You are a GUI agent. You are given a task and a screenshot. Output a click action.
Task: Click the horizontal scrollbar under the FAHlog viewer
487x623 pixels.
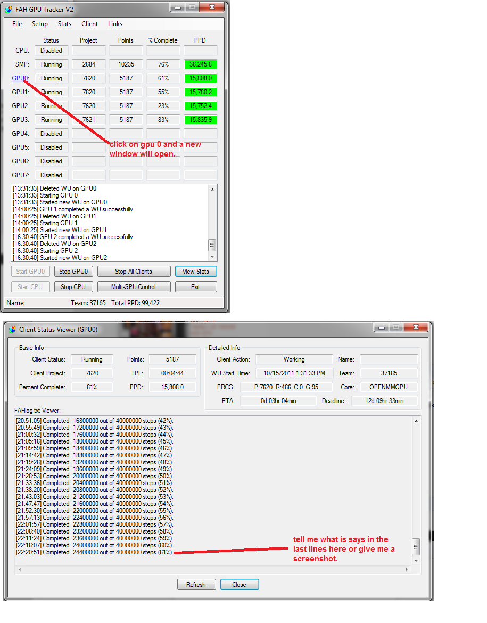tap(213, 569)
